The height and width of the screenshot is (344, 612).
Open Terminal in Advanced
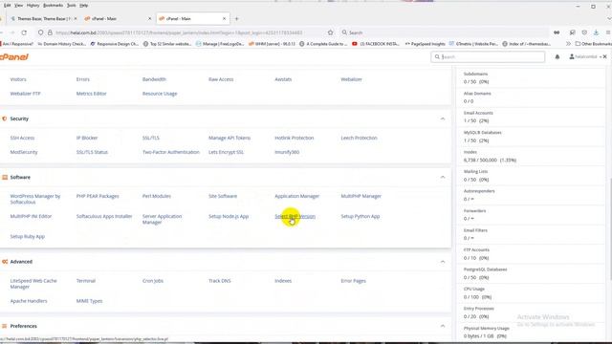click(x=86, y=281)
